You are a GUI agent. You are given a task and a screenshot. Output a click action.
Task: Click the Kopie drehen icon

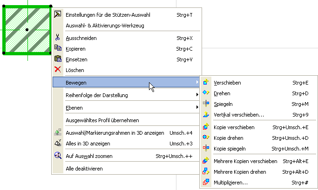click(206, 138)
